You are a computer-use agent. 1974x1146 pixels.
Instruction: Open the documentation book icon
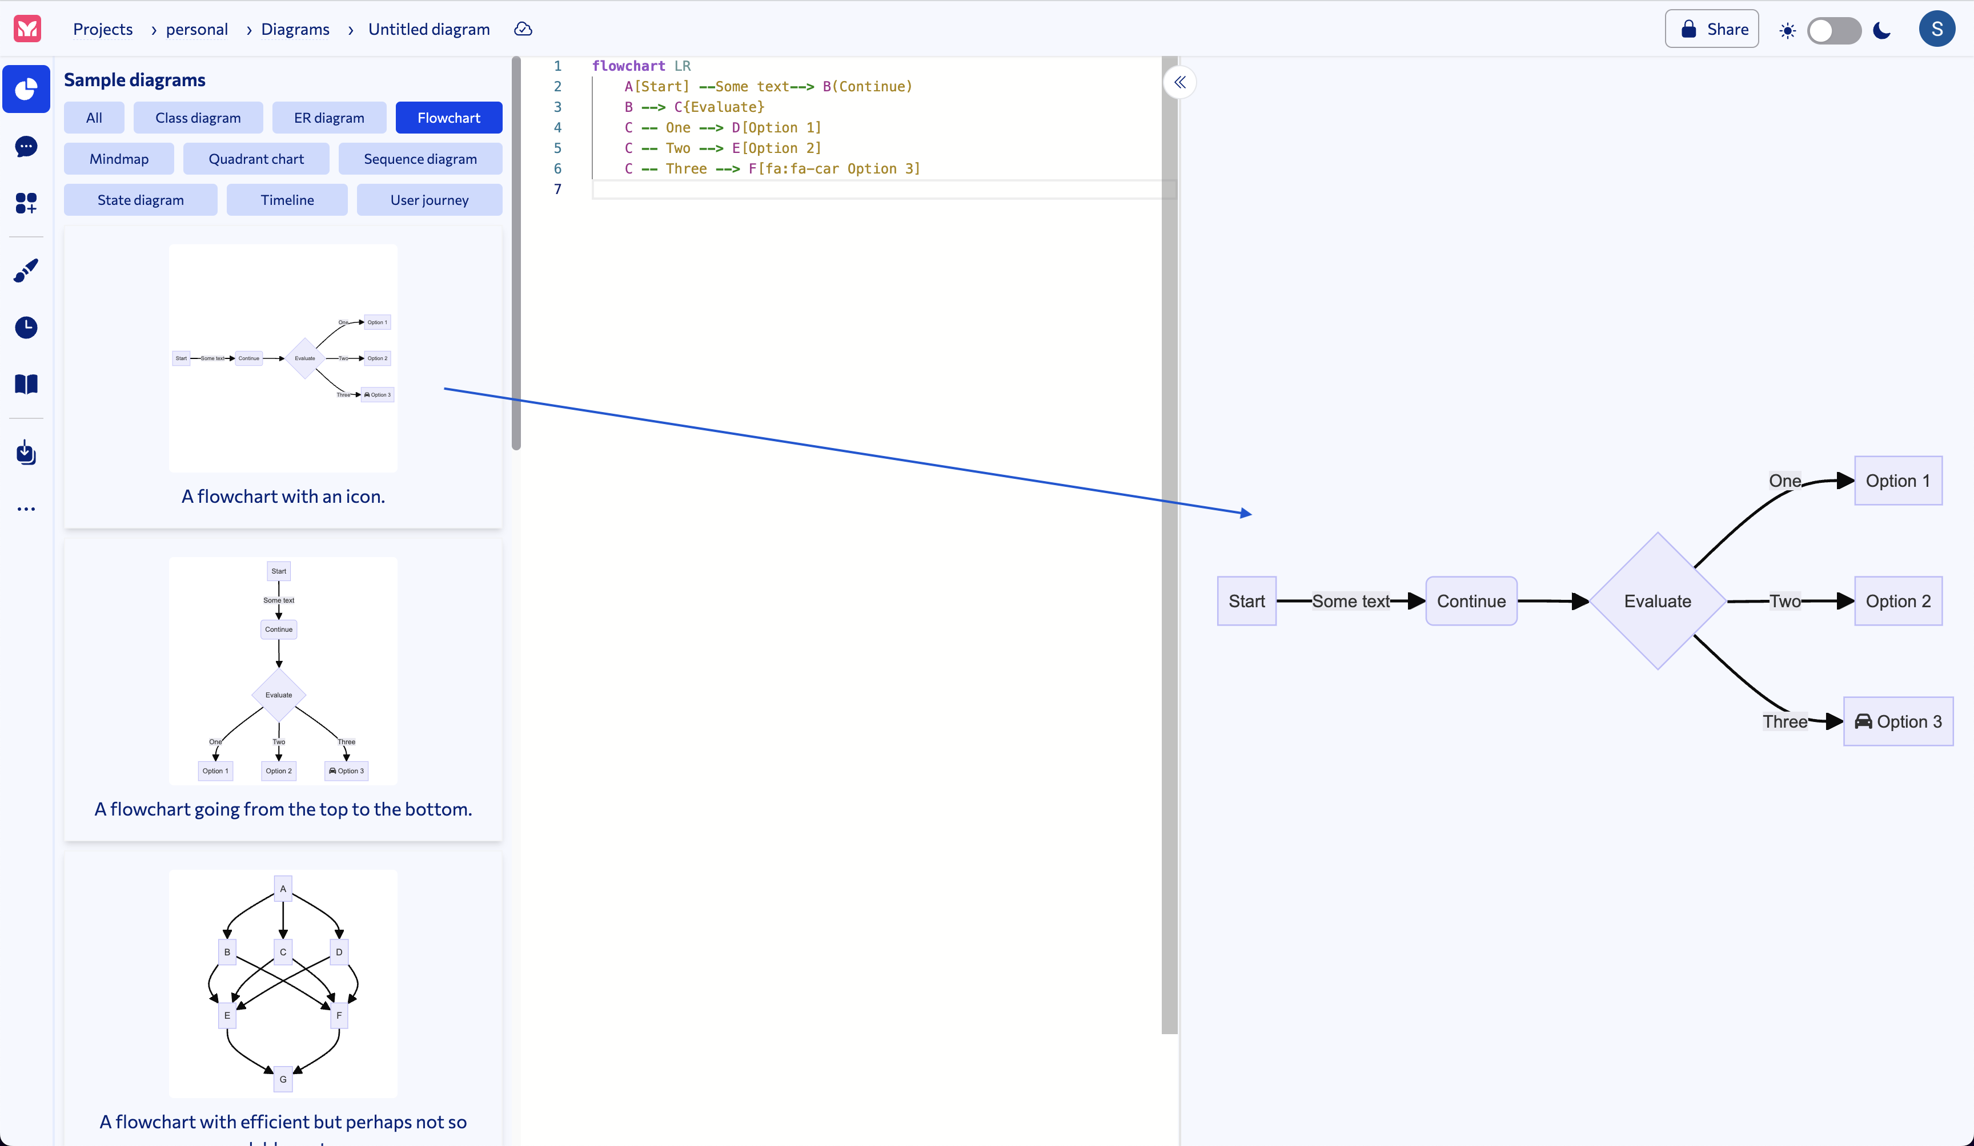click(x=27, y=384)
